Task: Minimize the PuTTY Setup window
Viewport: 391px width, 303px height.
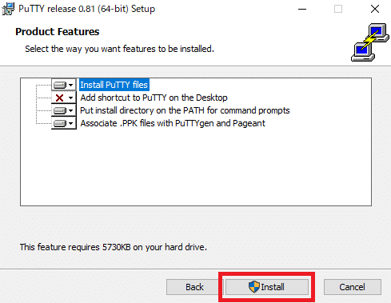Action: [302, 9]
